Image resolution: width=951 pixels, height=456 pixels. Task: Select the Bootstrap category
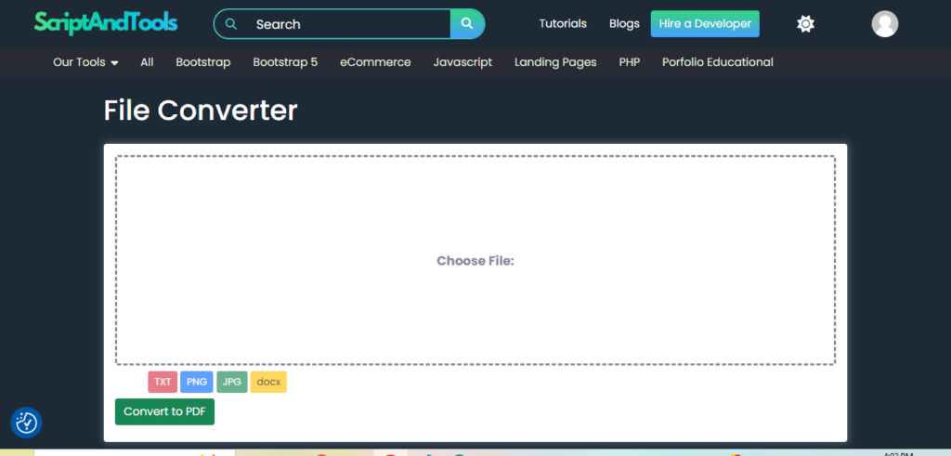[203, 62]
